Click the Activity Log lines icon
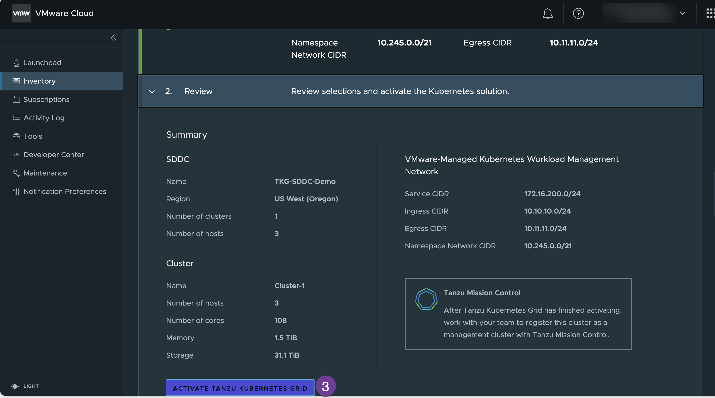Image resolution: width=715 pixels, height=398 pixels. [16, 118]
